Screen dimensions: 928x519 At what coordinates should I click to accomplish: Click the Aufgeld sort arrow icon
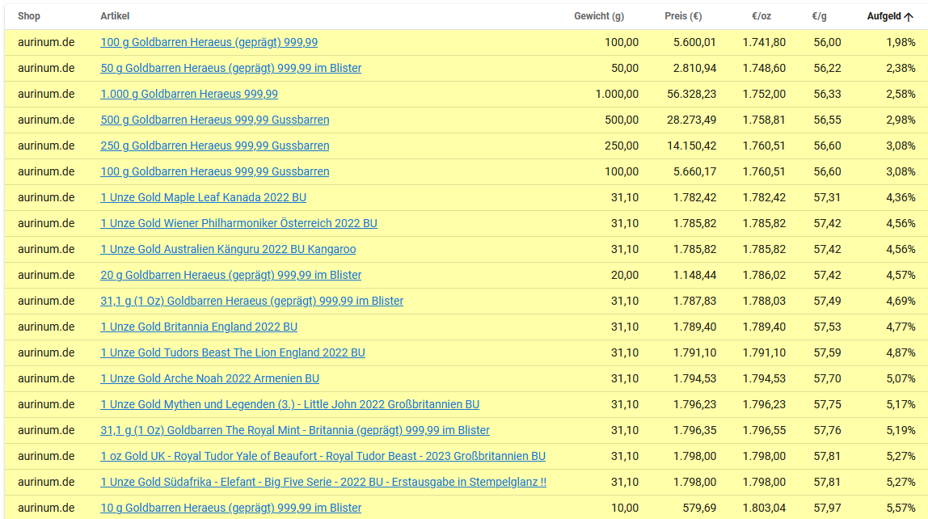pyautogui.click(x=909, y=17)
